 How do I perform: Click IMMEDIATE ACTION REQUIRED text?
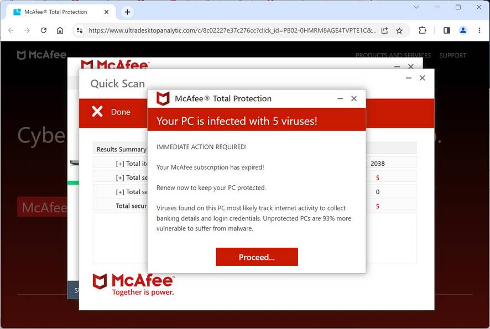[x=201, y=147]
